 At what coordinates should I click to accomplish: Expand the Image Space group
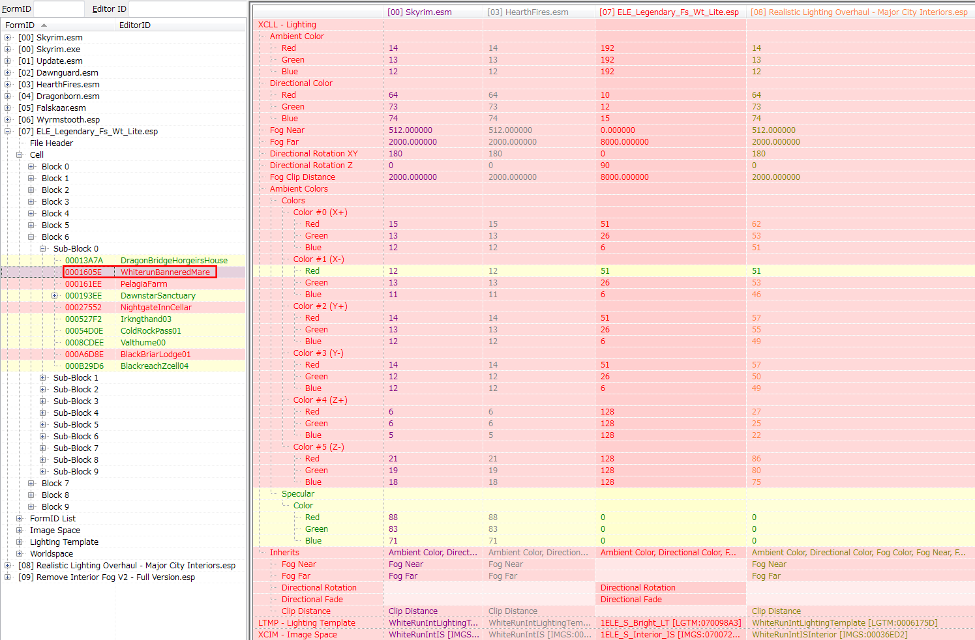point(20,531)
